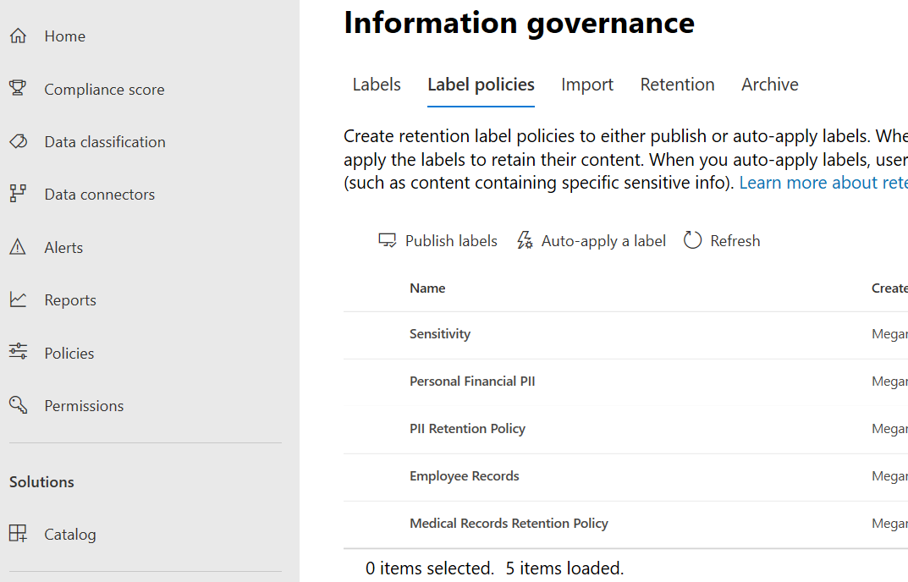Image resolution: width=908 pixels, height=582 pixels.
Task: Go to Data connectors
Action: click(100, 195)
